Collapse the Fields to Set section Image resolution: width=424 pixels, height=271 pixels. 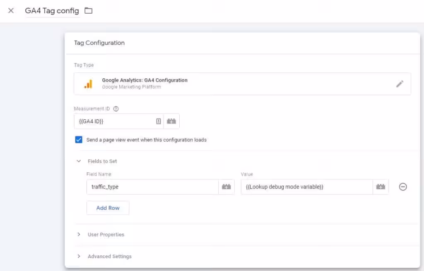tap(79, 161)
